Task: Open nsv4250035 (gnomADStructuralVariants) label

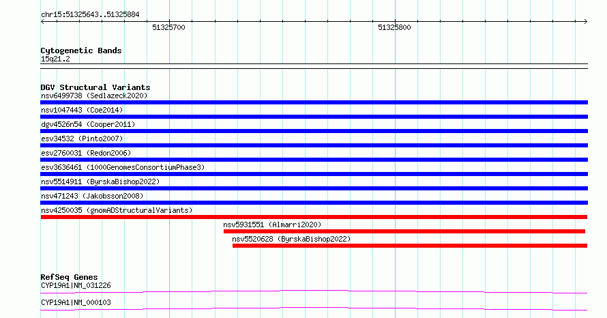Action: tap(117, 210)
